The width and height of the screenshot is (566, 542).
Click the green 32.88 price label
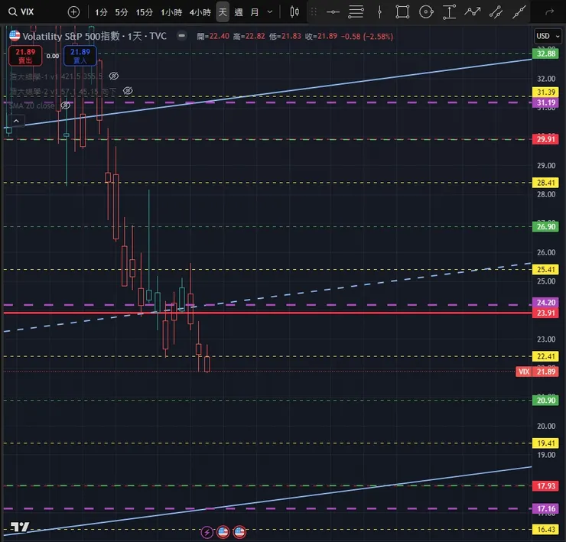point(546,54)
